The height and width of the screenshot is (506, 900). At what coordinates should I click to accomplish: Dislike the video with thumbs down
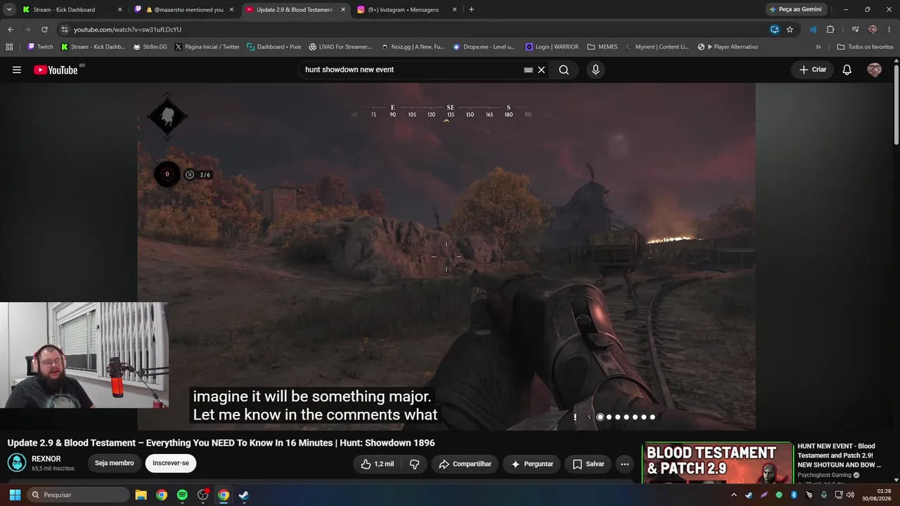click(415, 464)
